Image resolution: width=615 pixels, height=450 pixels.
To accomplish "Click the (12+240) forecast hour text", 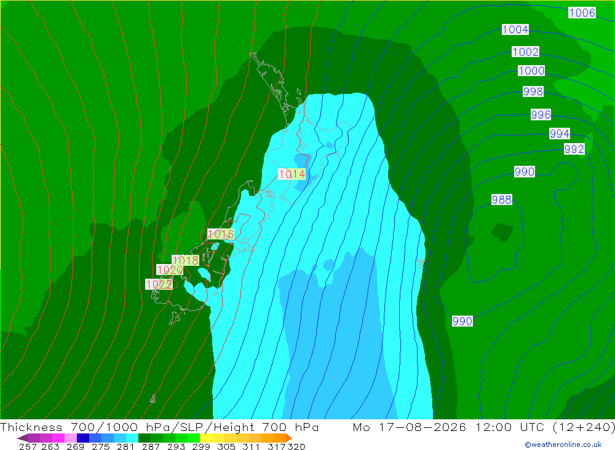I will (584, 427).
